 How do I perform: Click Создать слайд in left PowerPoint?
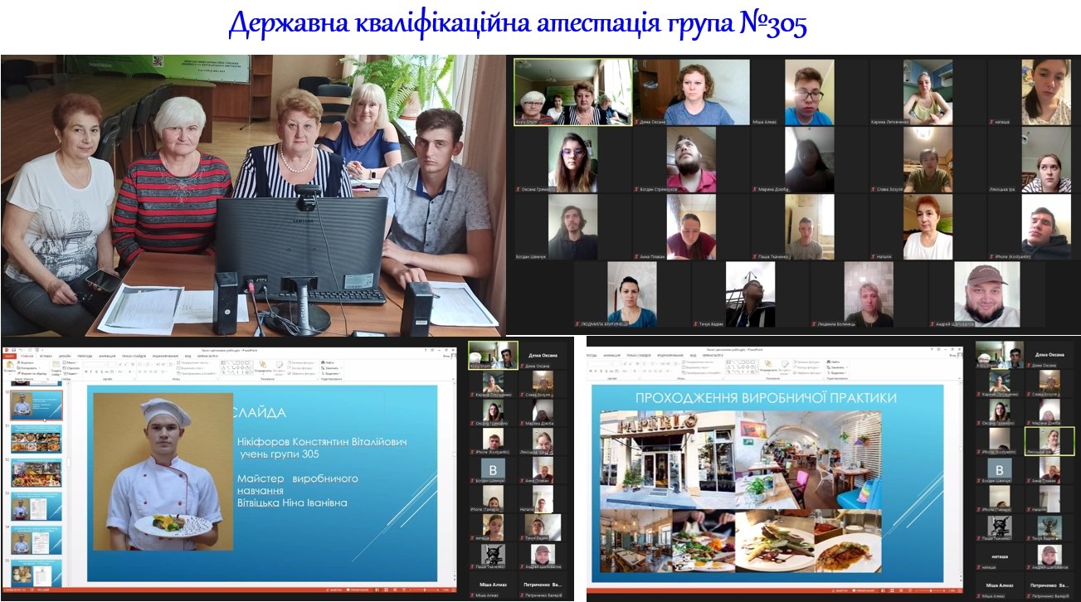56,368
